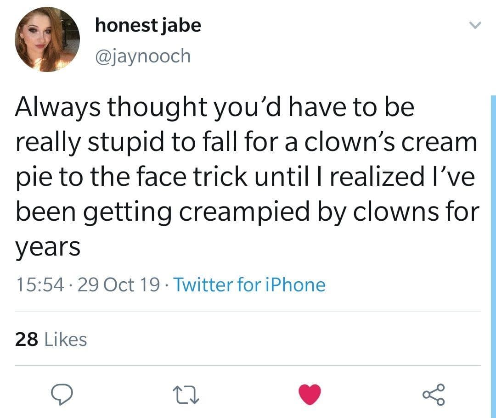Click the red filled heart icon
This screenshot has width=496, height=418.
(310, 394)
